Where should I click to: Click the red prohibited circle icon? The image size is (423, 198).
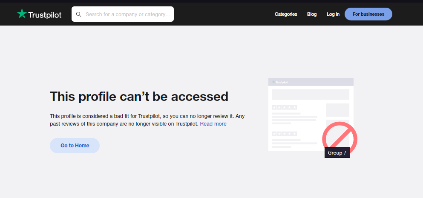340,139
